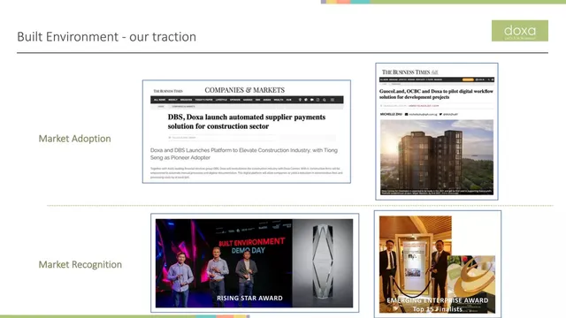
Task: Click the doxa logo badge
Action: (519, 31)
